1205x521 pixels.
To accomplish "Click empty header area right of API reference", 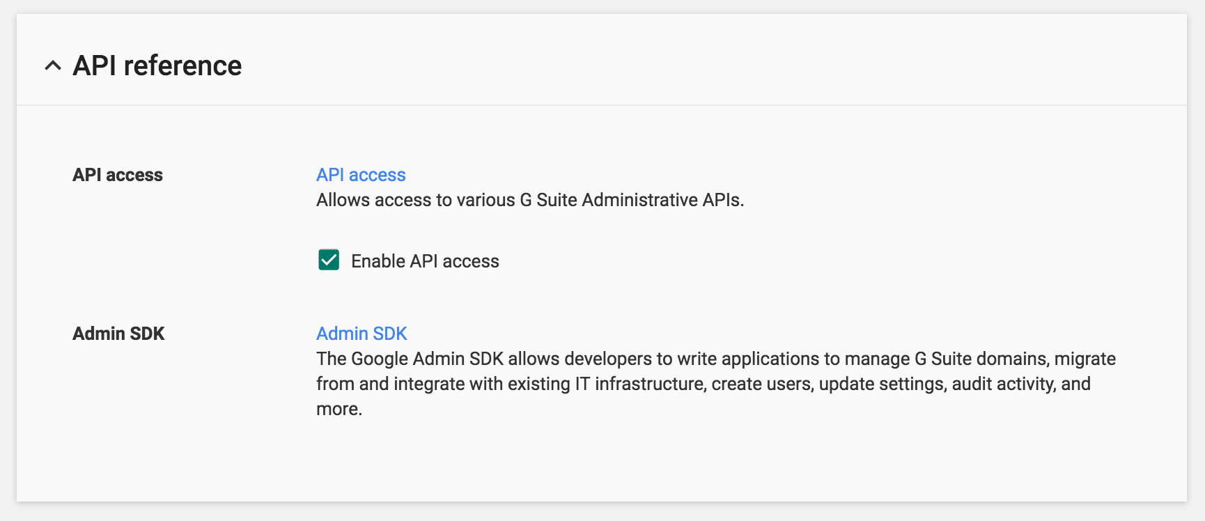I will (x=697, y=65).
